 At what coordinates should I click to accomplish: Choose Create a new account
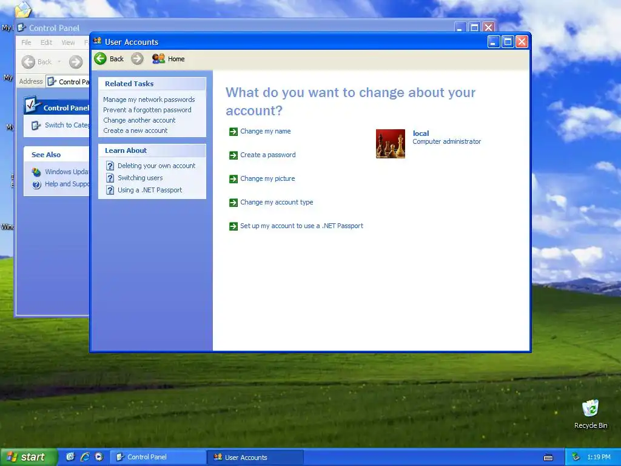coord(135,130)
